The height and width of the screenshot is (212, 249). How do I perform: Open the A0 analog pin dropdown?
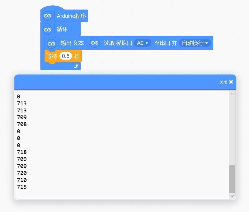tap(142, 43)
